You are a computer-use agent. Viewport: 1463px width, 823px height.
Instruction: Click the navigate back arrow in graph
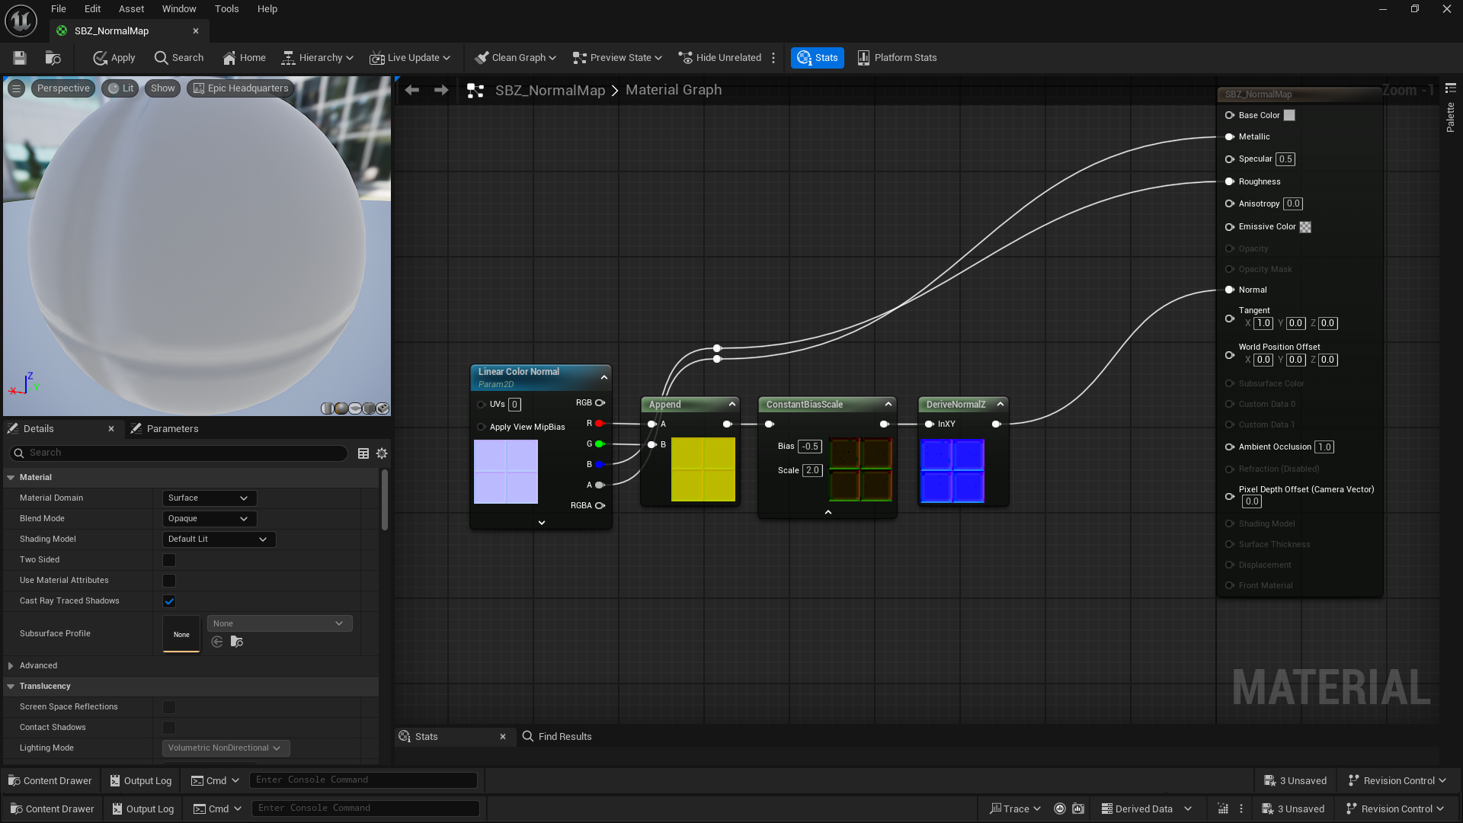pyautogui.click(x=412, y=90)
